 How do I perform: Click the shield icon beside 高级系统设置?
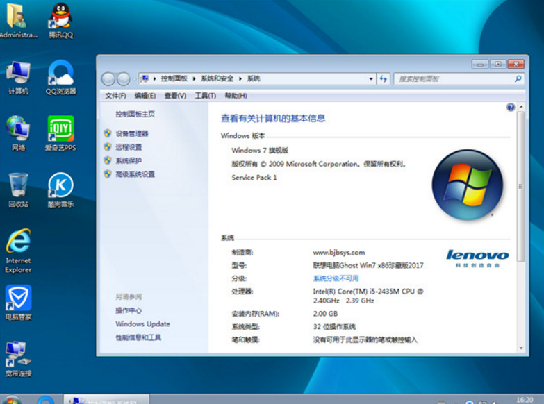[108, 174]
